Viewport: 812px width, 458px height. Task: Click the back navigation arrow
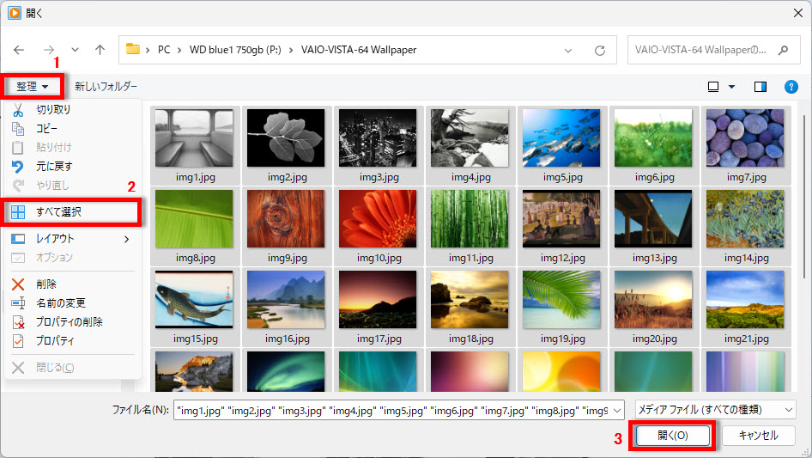tap(20, 50)
